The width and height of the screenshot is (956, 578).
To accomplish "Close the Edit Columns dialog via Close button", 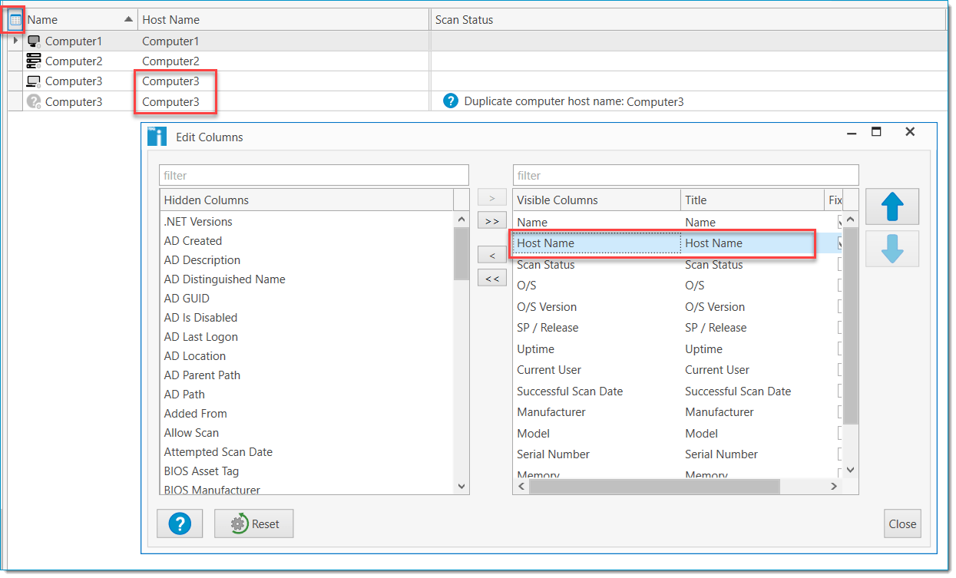I will (x=902, y=524).
